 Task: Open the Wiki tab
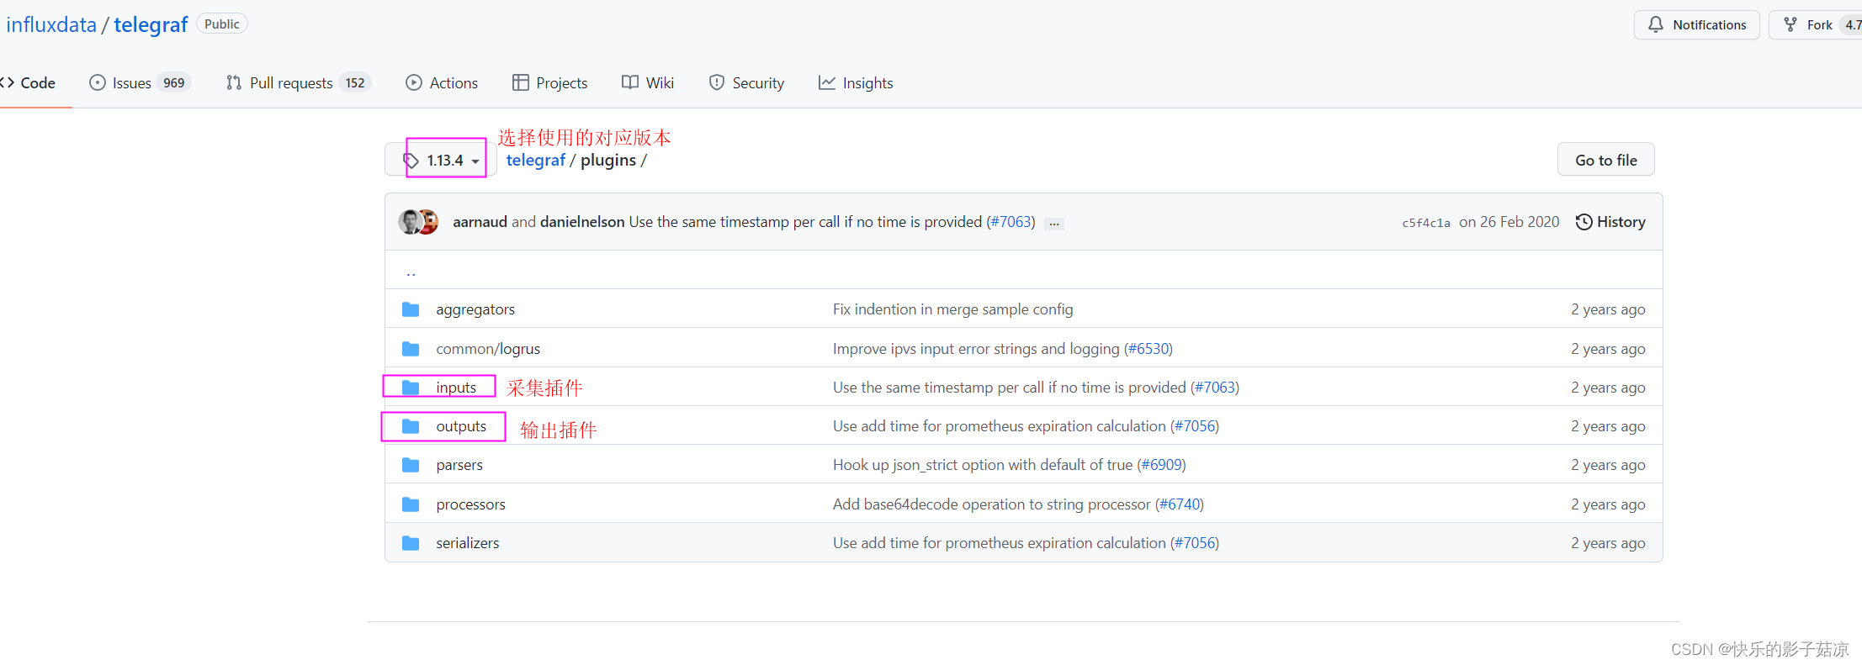pyautogui.click(x=648, y=82)
